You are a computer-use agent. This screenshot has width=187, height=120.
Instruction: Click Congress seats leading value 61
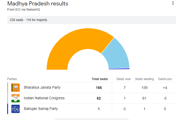[144, 98]
